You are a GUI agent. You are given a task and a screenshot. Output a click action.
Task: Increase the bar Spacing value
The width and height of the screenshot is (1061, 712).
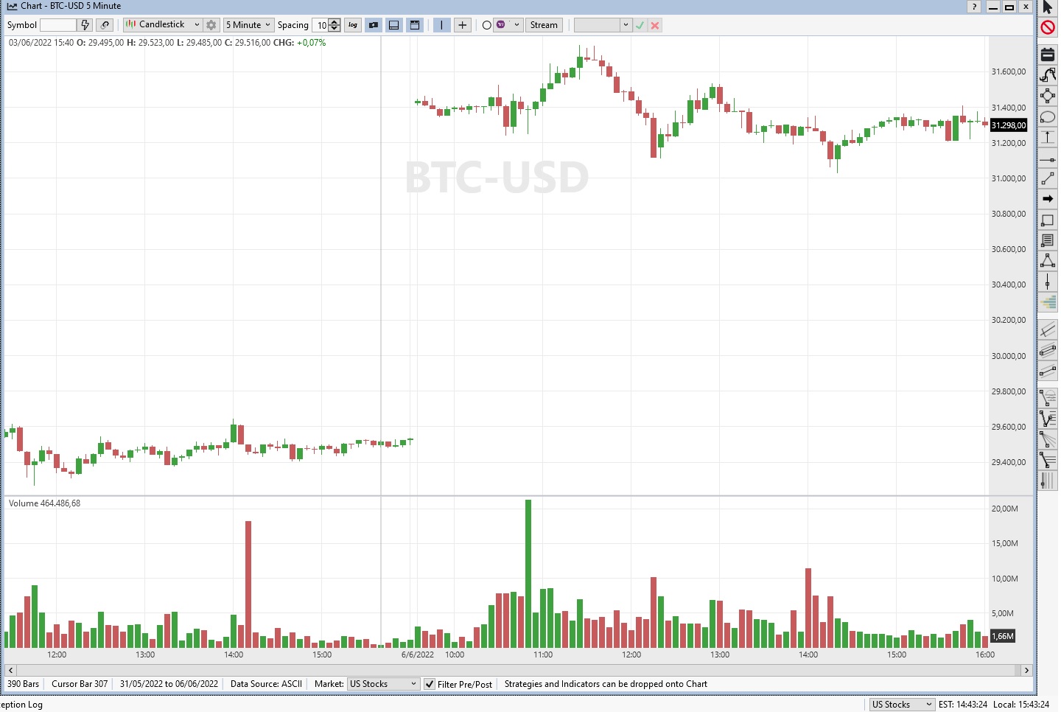[336, 22]
